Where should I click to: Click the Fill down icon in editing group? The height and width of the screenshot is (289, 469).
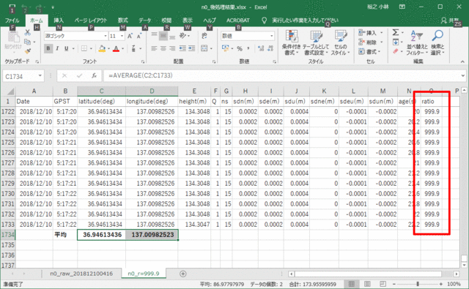click(x=396, y=42)
